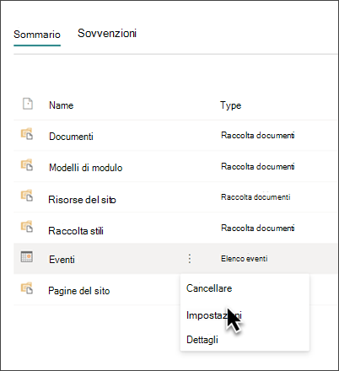The height and width of the screenshot is (371, 339).
Task: Open the Modelli di modulo library
Action: [x=86, y=168]
